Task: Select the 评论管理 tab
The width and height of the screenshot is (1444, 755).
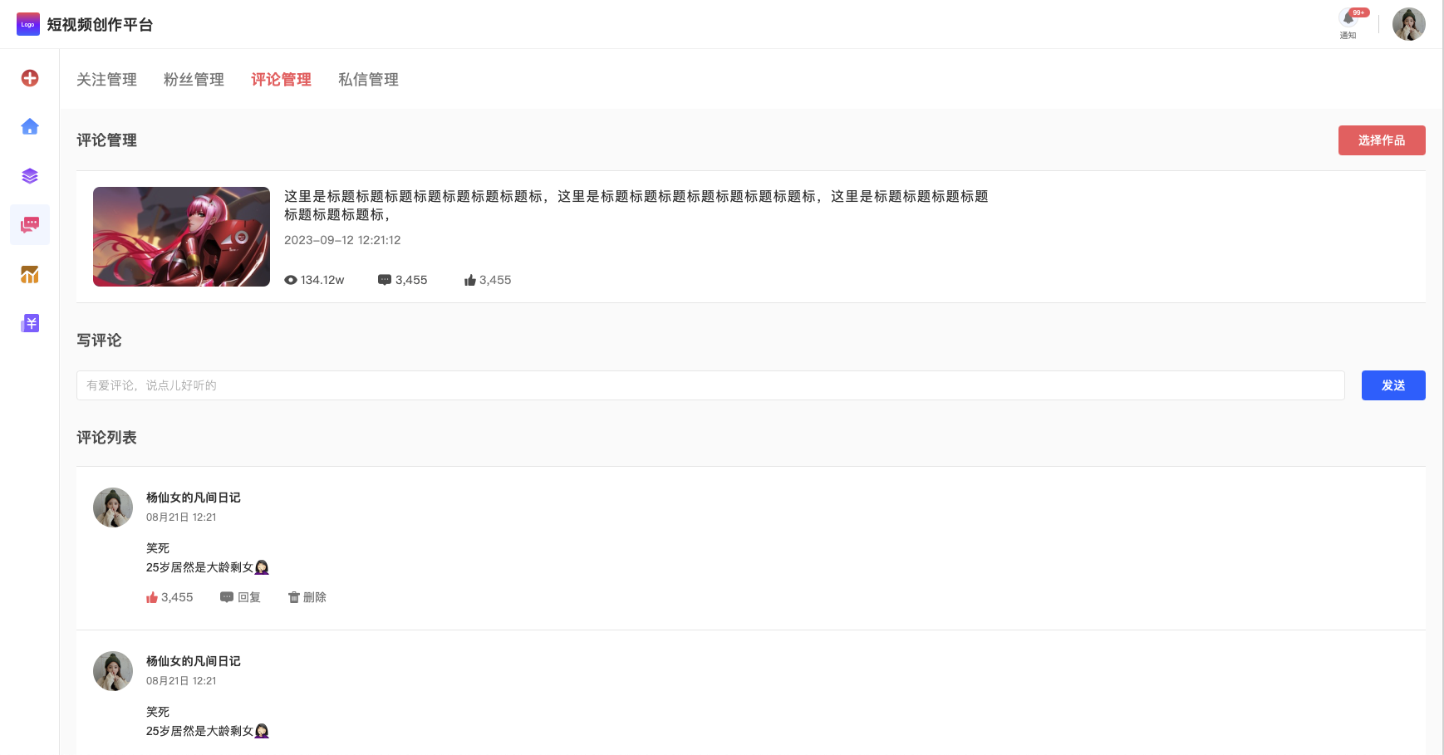Action: [x=281, y=80]
